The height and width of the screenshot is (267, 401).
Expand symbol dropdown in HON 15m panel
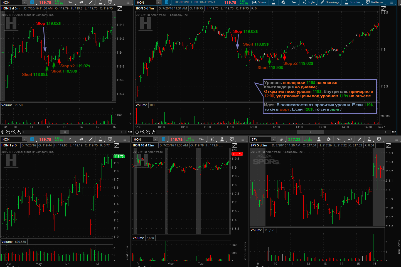point(156,139)
